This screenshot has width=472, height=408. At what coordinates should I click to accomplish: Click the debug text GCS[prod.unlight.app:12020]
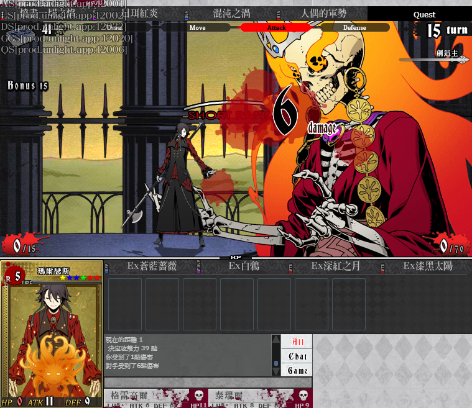tap(67, 38)
